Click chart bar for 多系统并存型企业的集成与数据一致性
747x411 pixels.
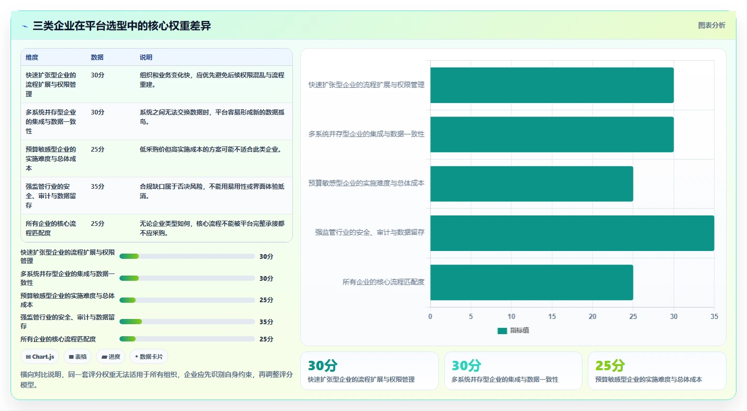552,134
